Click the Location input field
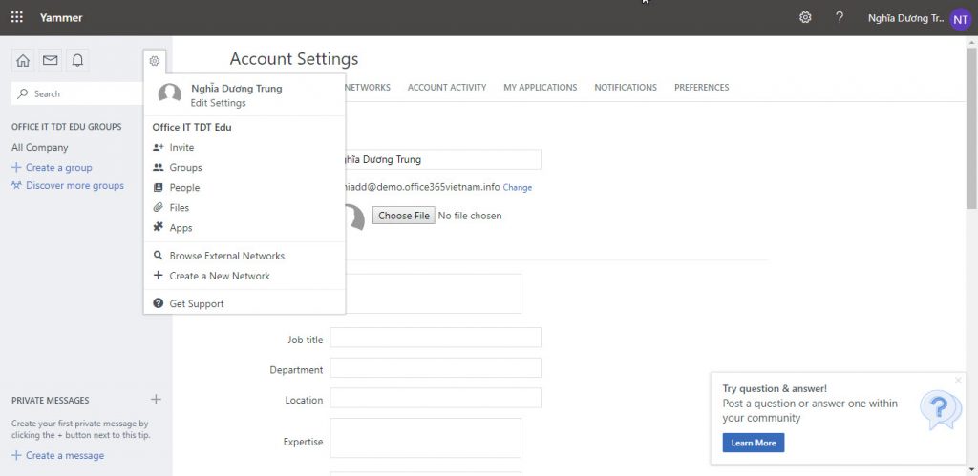 (436, 398)
